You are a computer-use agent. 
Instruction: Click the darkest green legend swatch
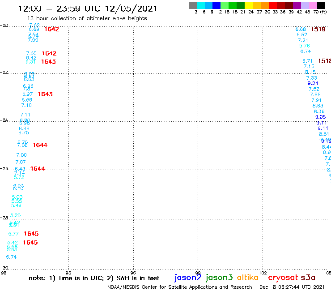(x=241, y=5)
